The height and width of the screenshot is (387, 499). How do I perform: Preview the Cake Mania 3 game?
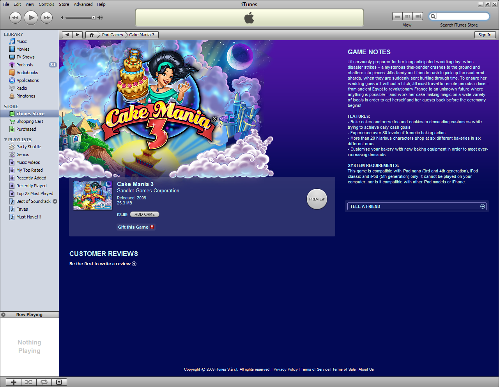317,199
